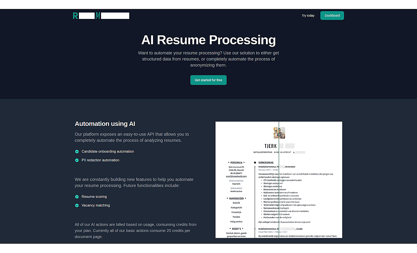Click check icon beside Resume scoring
The image size is (417, 253).
77,197
